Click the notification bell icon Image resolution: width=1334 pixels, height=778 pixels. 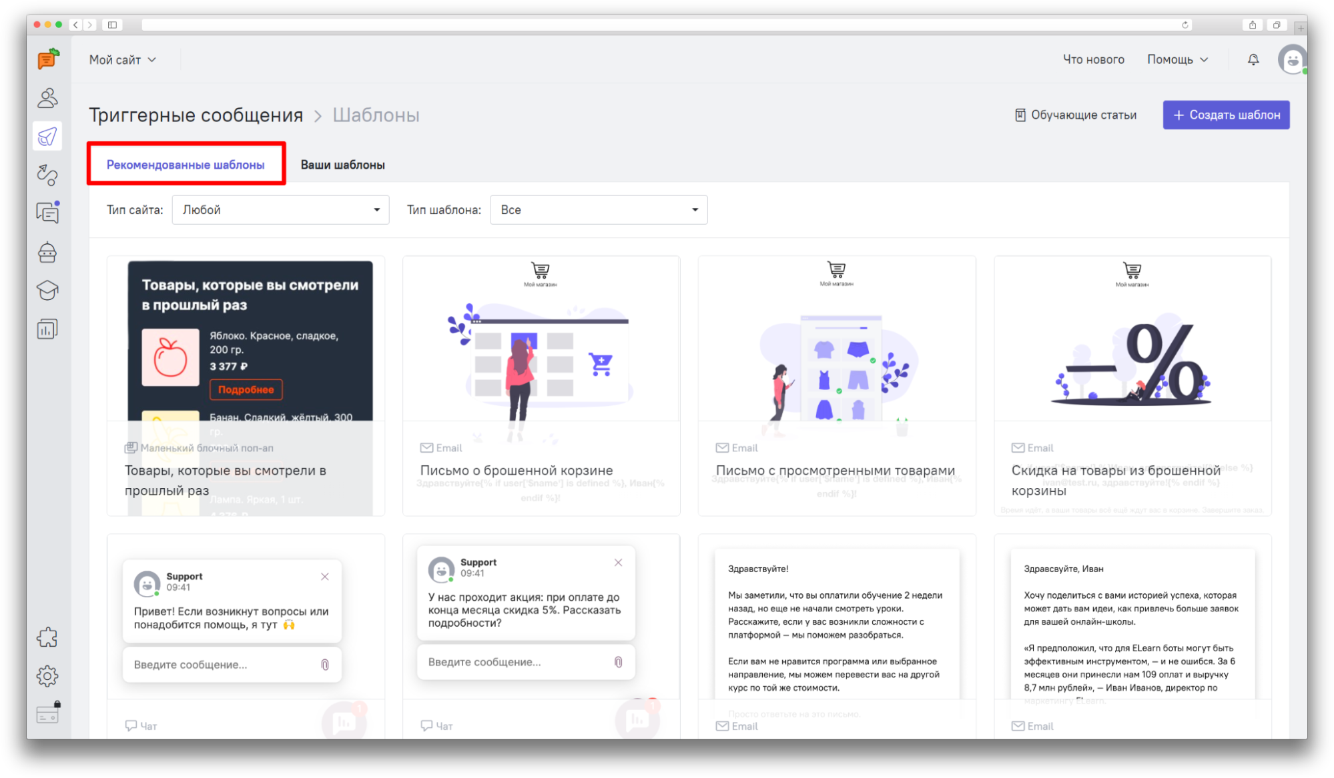click(1253, 59)
